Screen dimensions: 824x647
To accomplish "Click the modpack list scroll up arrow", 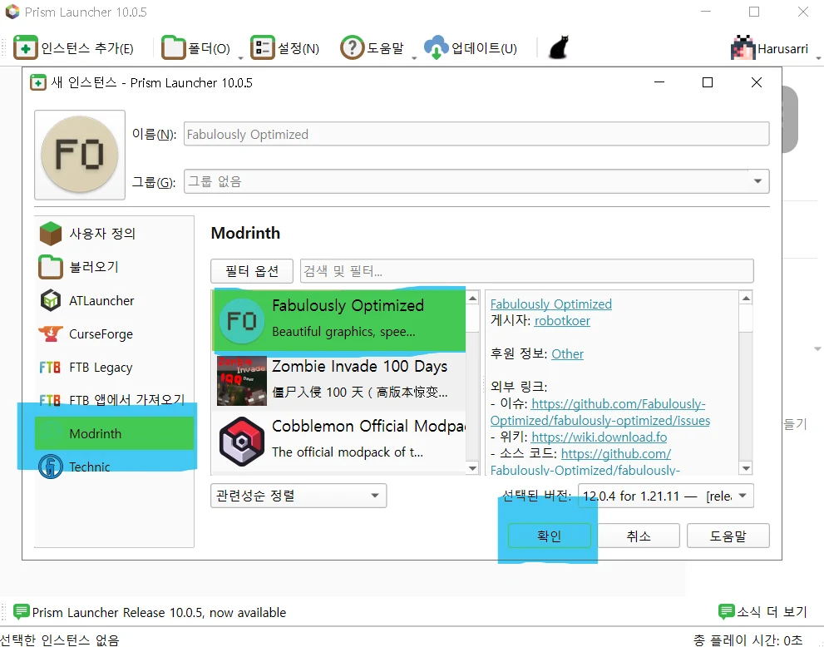I will (472, 298).
